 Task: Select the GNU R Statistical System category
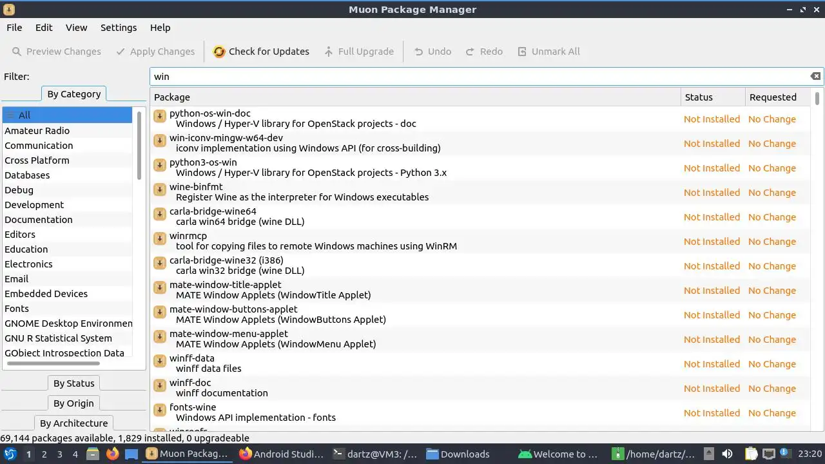67,338
